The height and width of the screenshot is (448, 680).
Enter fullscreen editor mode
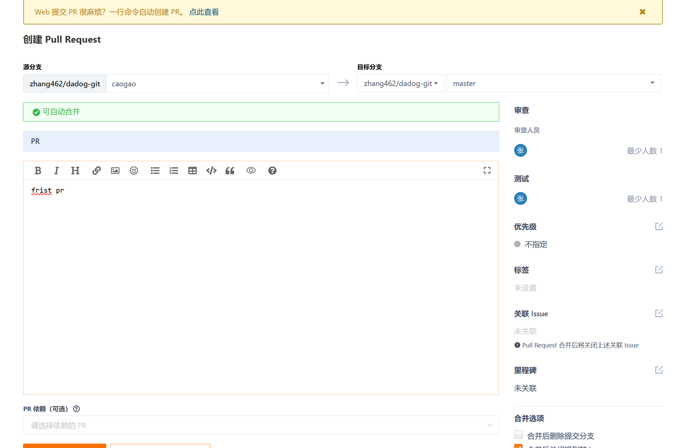(x=487, y=170)
